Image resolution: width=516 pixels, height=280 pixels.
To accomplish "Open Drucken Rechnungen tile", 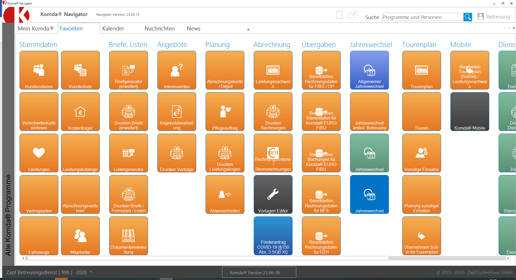I will point(273,111).
